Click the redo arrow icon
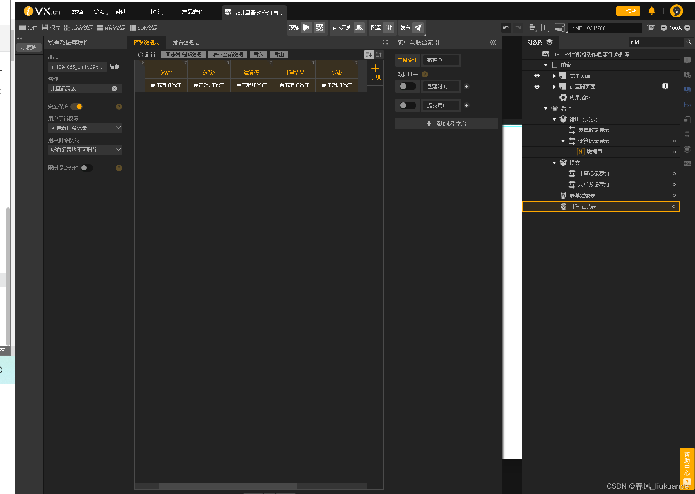This screenshot has width=695, height=494. 518,28
